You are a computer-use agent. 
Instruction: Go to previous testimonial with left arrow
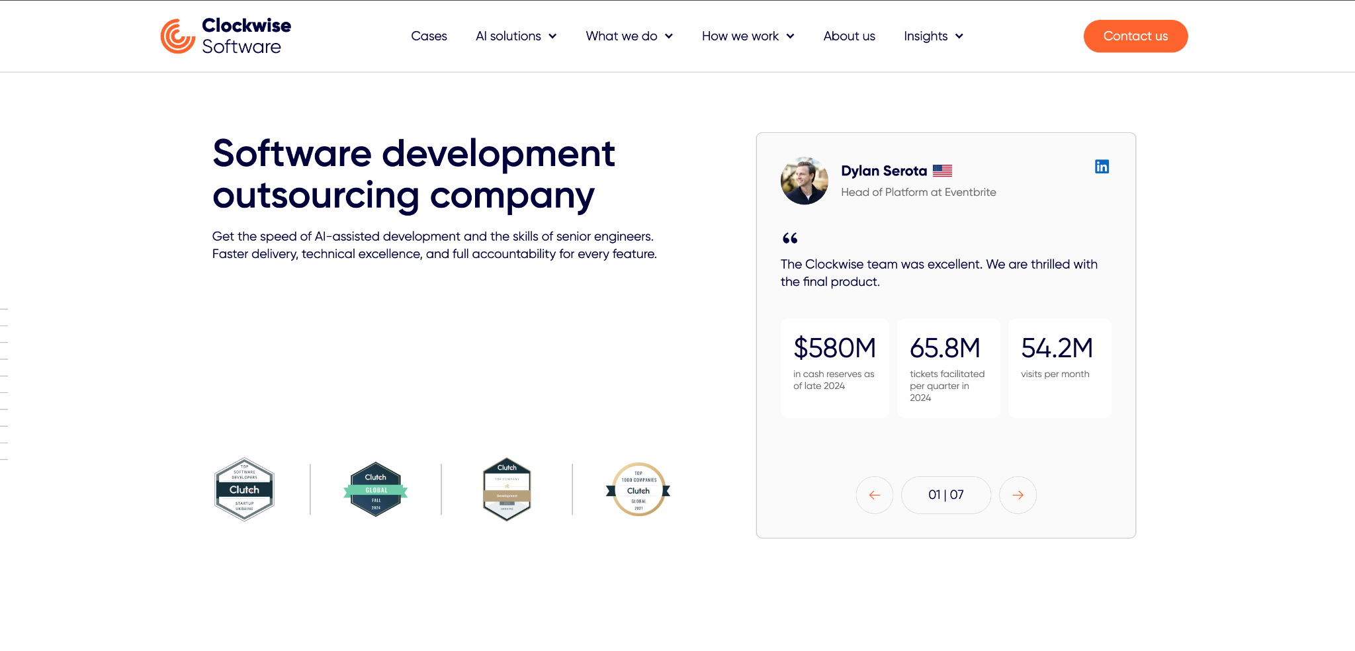875,495
